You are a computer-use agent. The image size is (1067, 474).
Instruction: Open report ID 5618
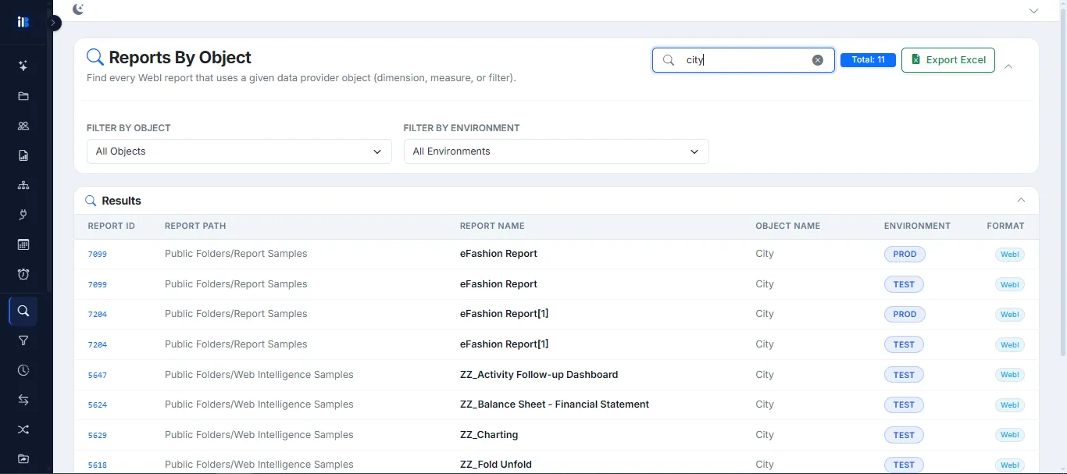[97, 465]
